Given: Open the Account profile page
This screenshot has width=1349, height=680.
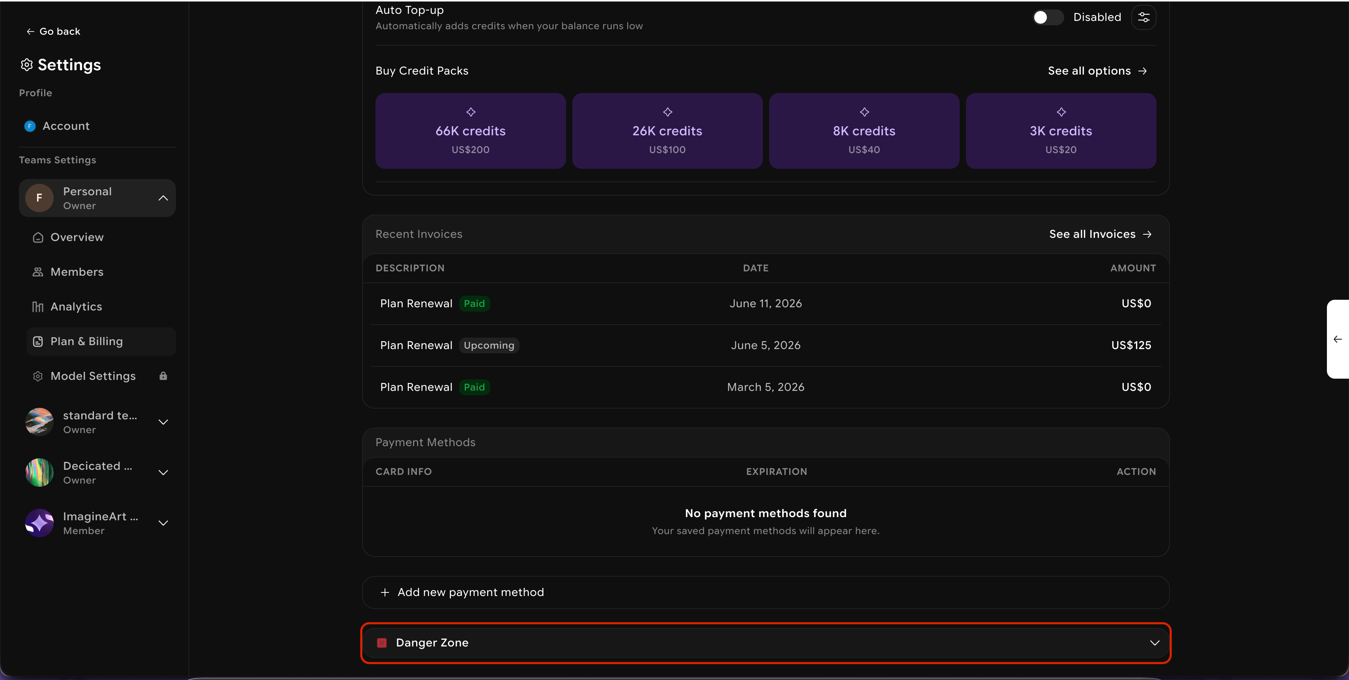Looking at the screenshot, I should (97, 126).
